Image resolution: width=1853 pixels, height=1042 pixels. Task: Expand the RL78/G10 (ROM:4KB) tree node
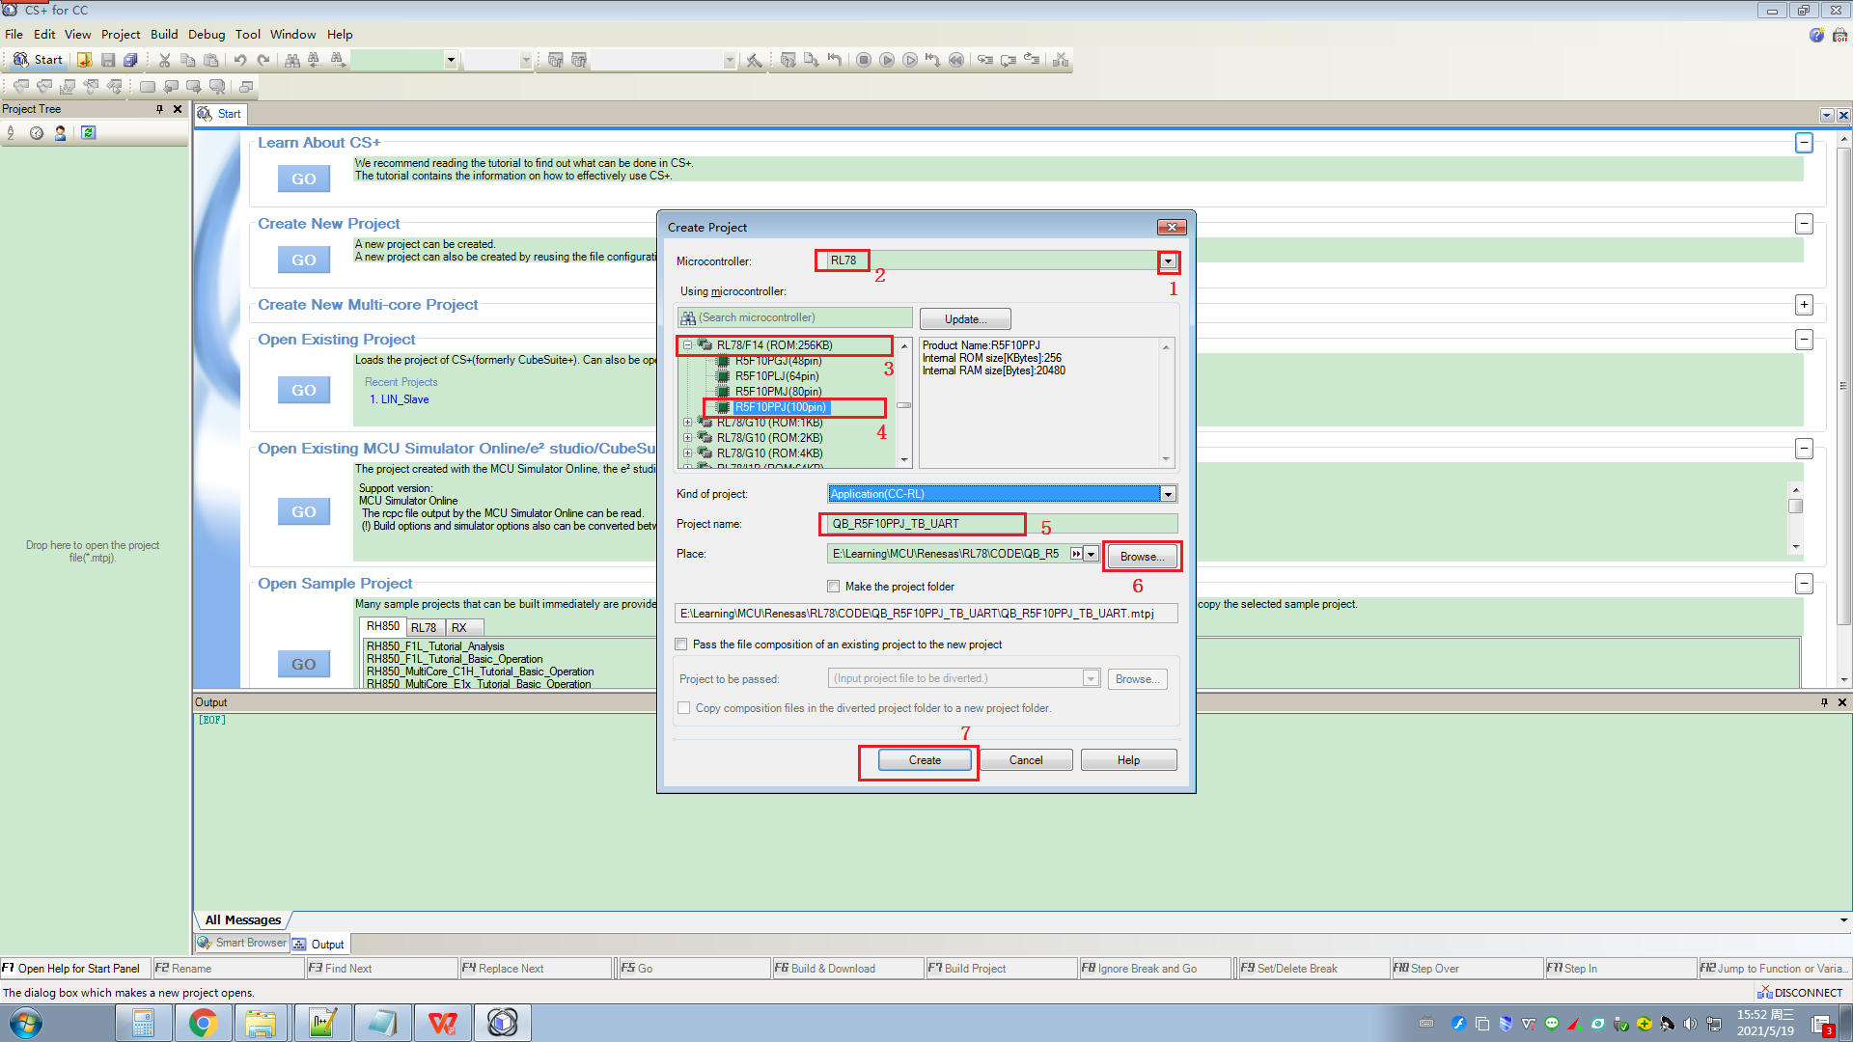(x=688, y=453)
